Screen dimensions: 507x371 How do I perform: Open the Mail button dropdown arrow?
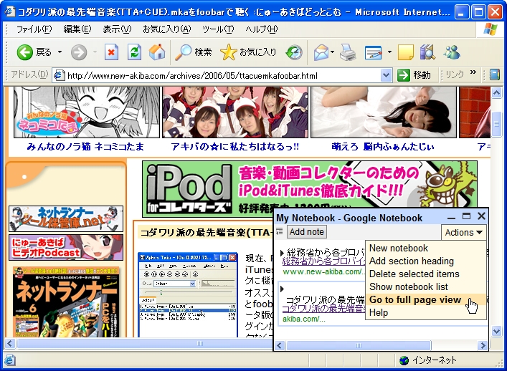pyautogui.click(x=333, y=52)
